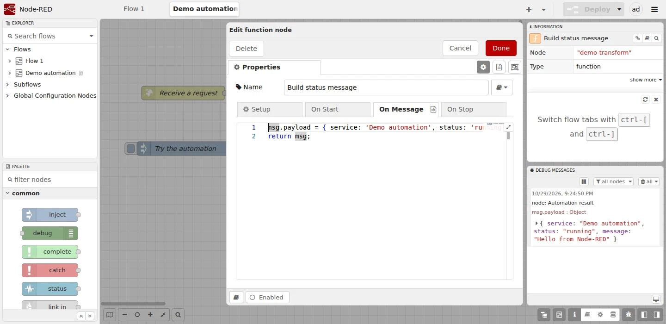Open the search flows options dropdown
Image resolution: width=666 pixels, height=324 pixels.
click(91, 36)
